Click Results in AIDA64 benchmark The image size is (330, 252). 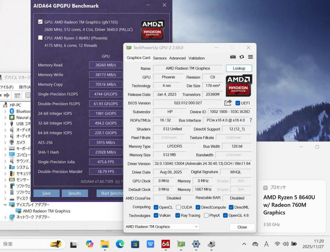pyautogui.click(x=75, y=193)
